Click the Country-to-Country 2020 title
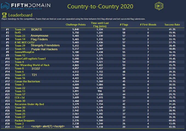186x131 pixels. (100, 6)
